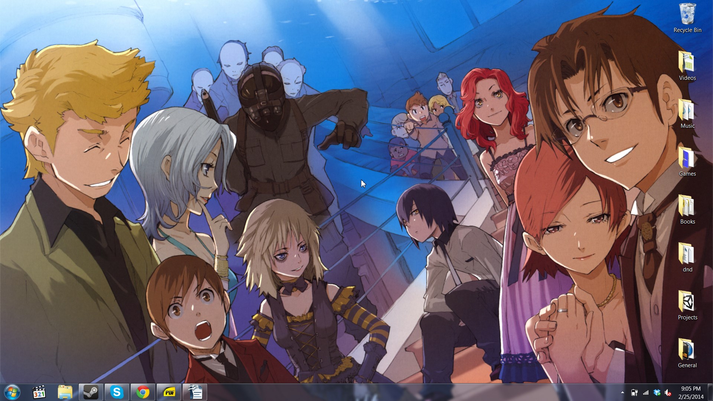Select the Books folder icon
This screenshot has width=713, height=401.
coord(687,209)
